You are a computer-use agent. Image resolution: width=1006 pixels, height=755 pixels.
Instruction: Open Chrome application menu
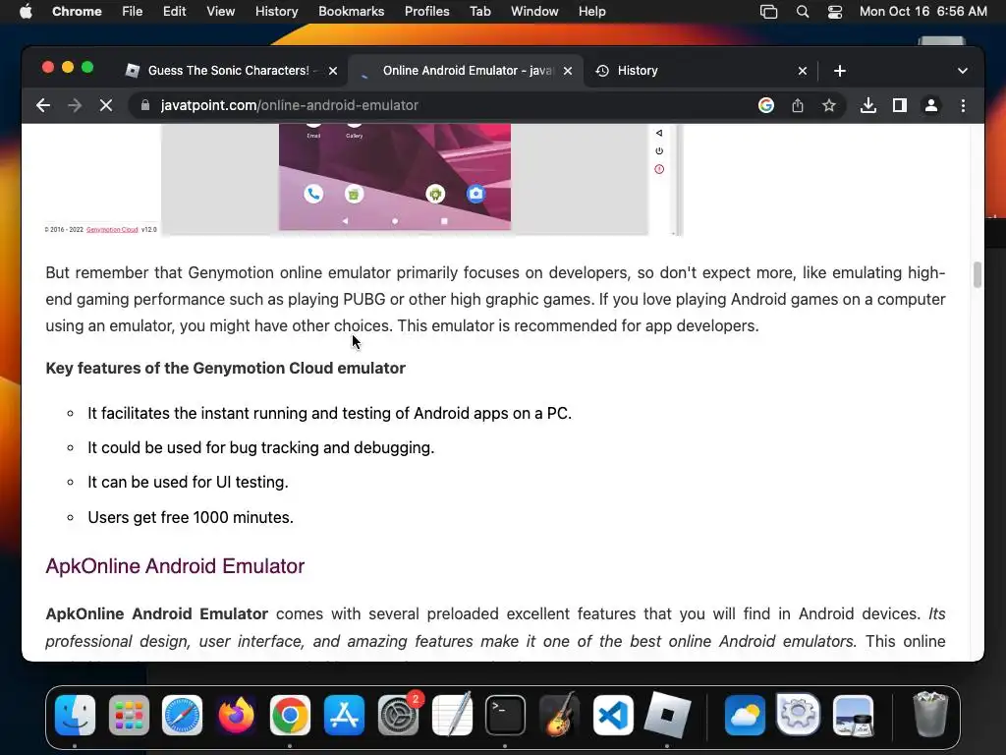[x=77, y=11]
